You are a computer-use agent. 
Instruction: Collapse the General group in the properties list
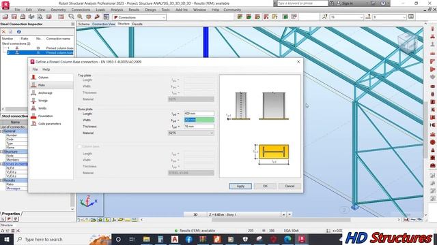pos(1,131)
